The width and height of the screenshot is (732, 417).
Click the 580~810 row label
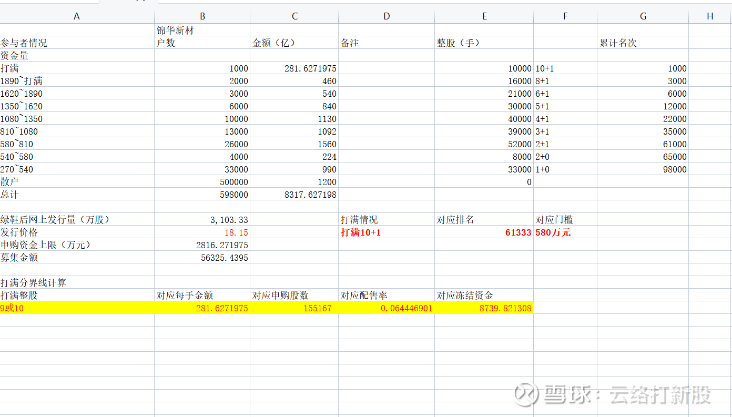[x=77, y=144]
